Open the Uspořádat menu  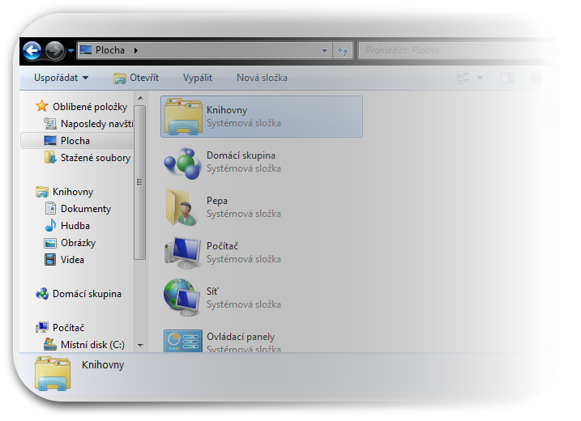(61, 78)
